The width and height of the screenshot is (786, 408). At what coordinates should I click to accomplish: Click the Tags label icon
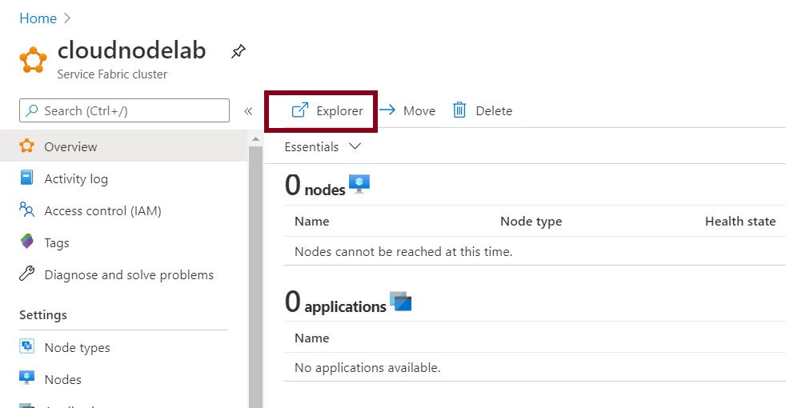click(26, 241)
